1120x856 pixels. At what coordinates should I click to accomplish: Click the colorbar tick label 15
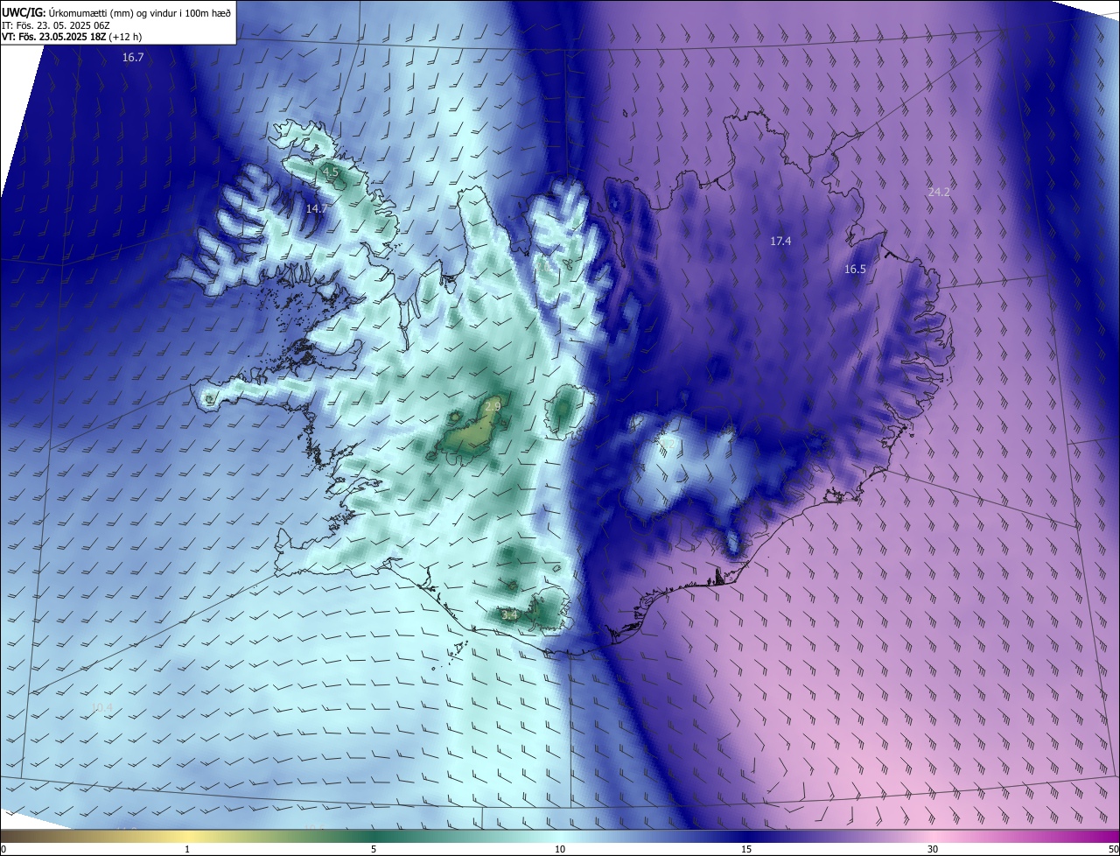746,850
